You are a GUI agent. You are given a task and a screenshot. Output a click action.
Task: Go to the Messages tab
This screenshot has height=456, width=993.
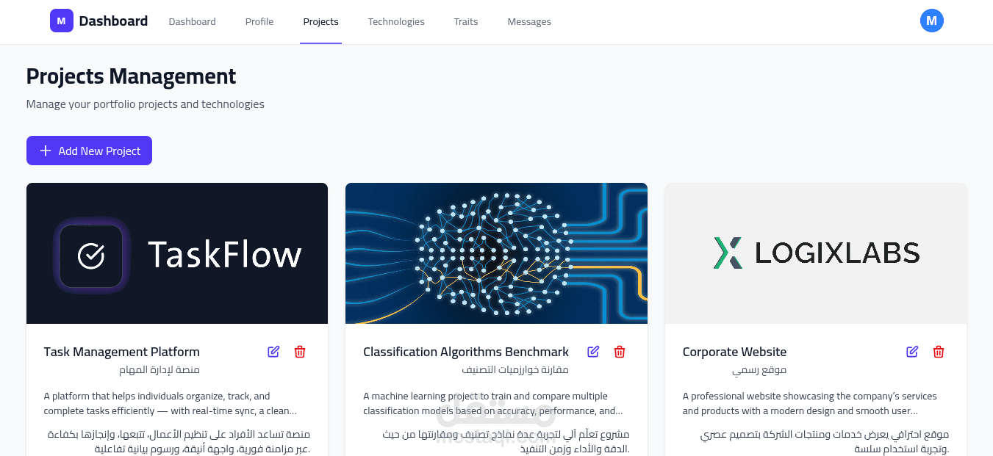(x=529, y=22)
